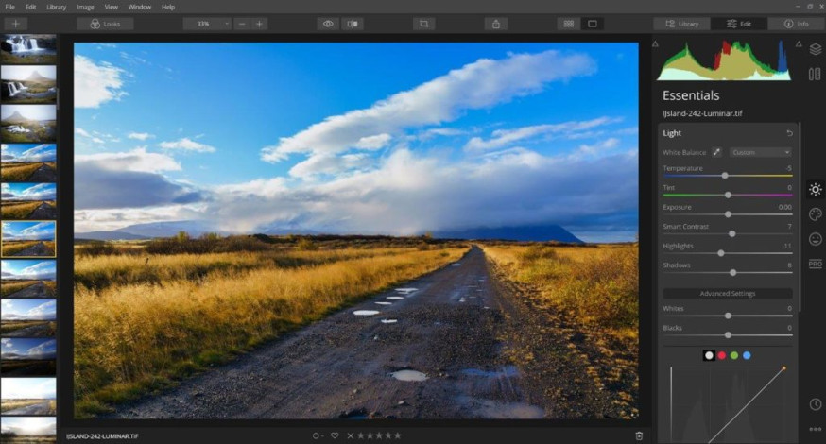Reset the Light panel adjustments
Viewport: 826px width, 444px height.
(789, 133)
